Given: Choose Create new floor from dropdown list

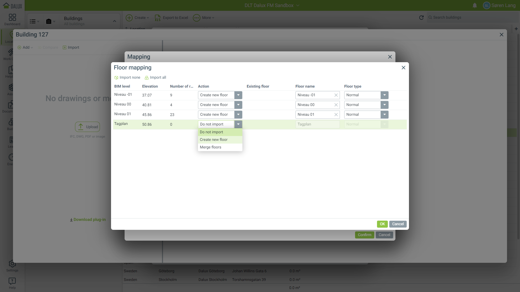Looking at the screenshot, I should [x=214, y=140].
